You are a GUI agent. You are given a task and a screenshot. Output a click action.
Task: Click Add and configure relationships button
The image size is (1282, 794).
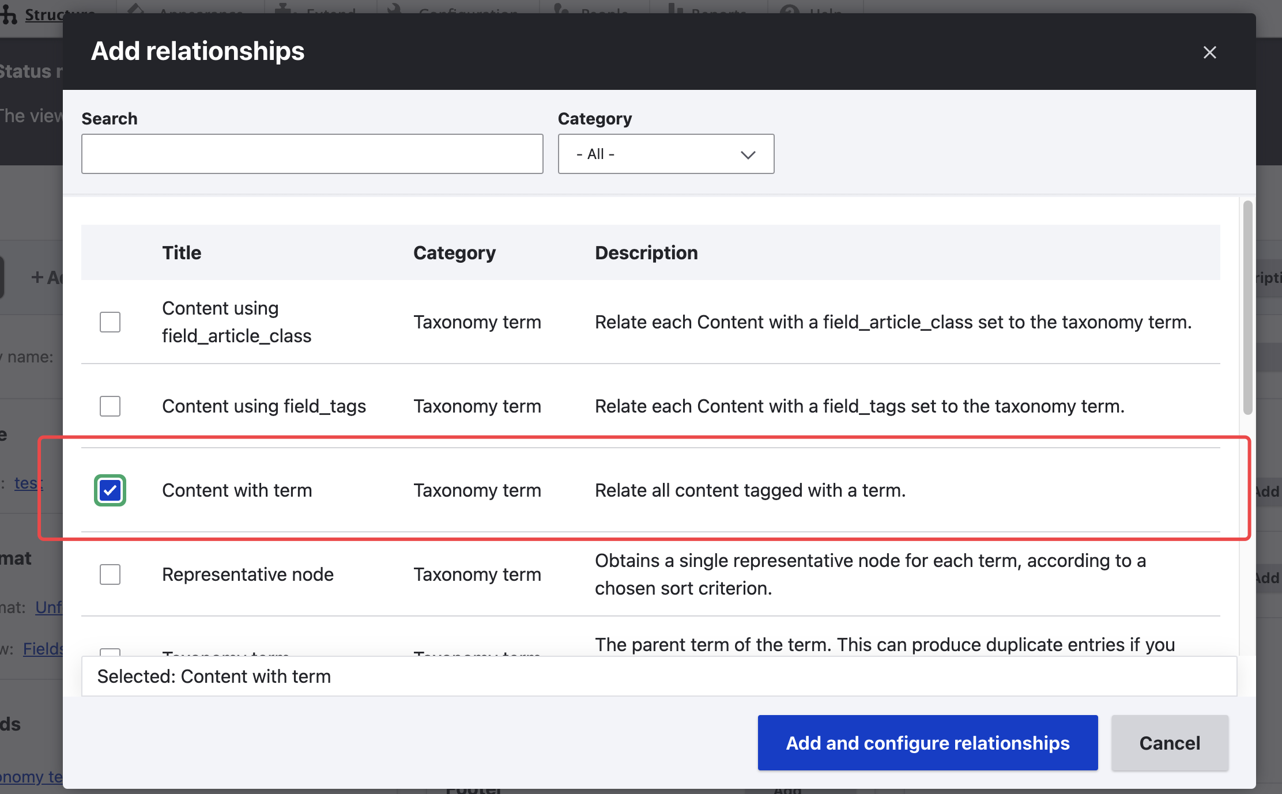pyautogui.click(x=927, y=743)
